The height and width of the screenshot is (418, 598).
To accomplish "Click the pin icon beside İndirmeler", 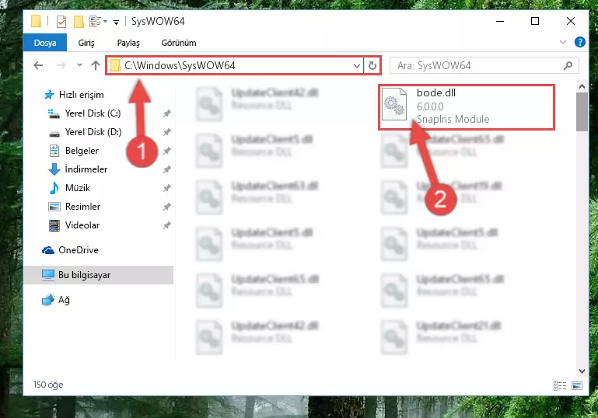I will [166, 169].
